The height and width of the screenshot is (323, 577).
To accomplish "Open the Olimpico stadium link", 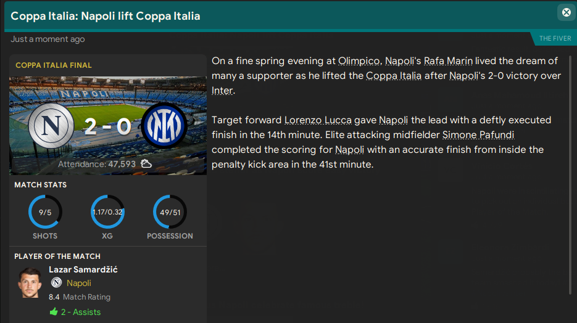I will coord(359,61).
